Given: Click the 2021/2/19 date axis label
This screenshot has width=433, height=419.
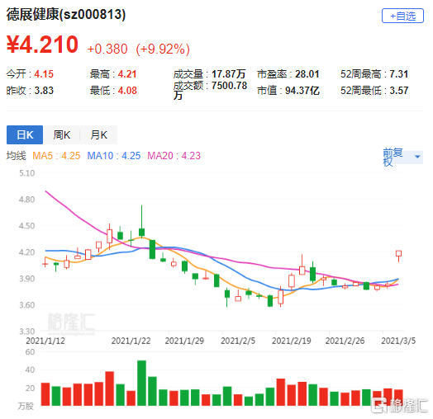Looking at the screenshot, I should click(292, 341).
